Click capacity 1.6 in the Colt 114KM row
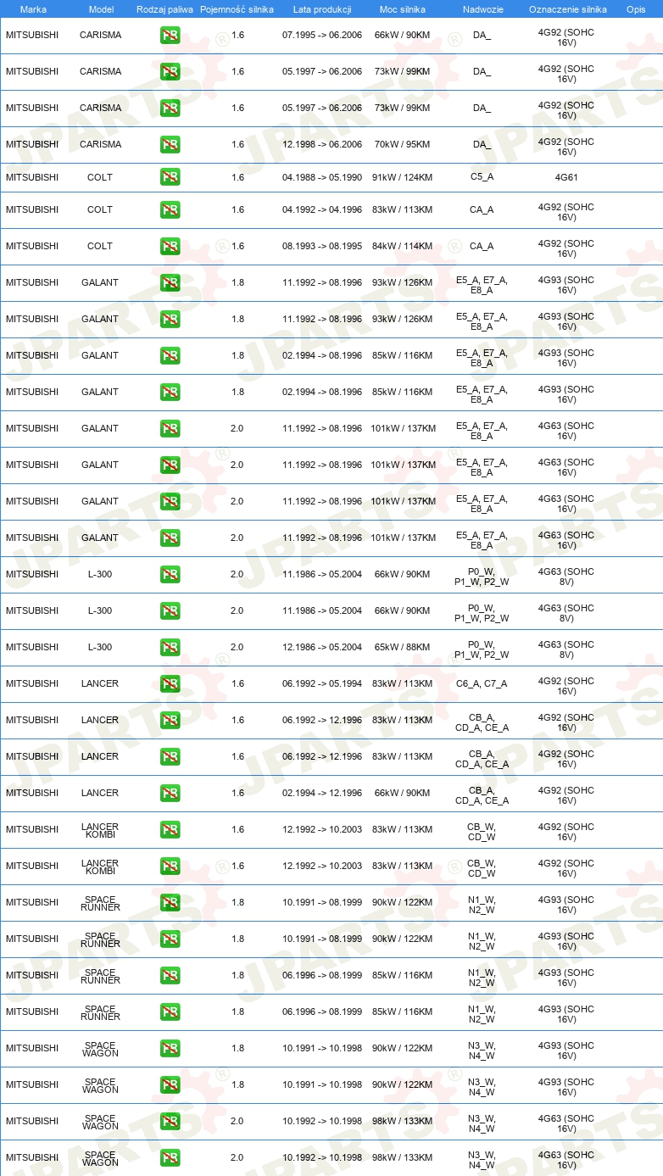 coord(237,246)
